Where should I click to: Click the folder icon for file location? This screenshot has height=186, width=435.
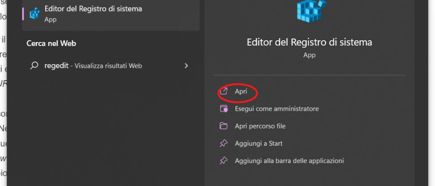[224, 126]
